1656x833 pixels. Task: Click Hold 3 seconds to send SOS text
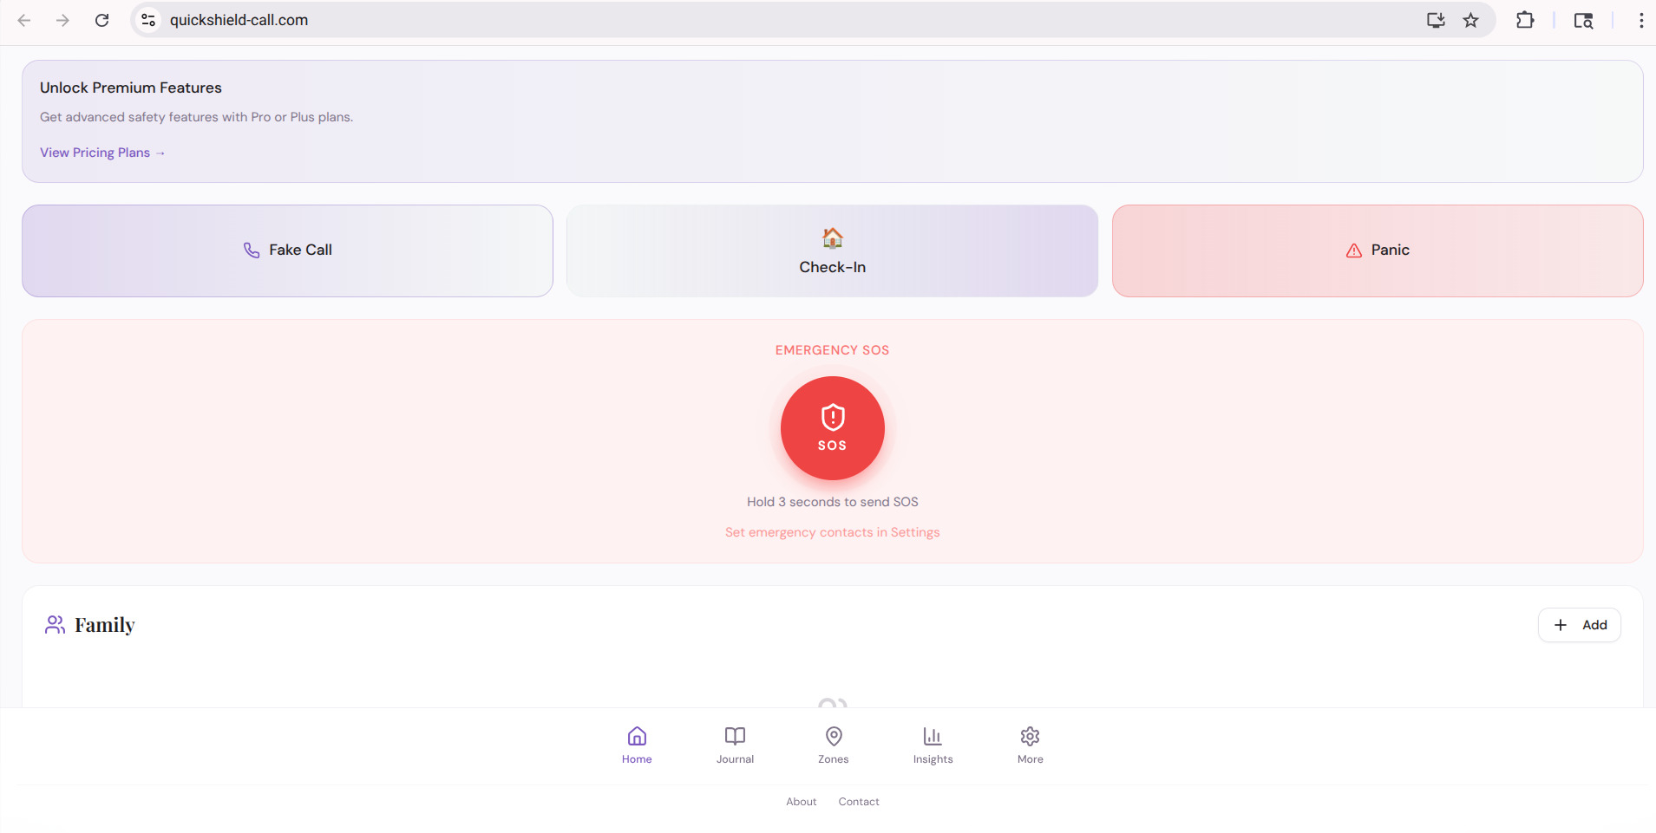833,502
